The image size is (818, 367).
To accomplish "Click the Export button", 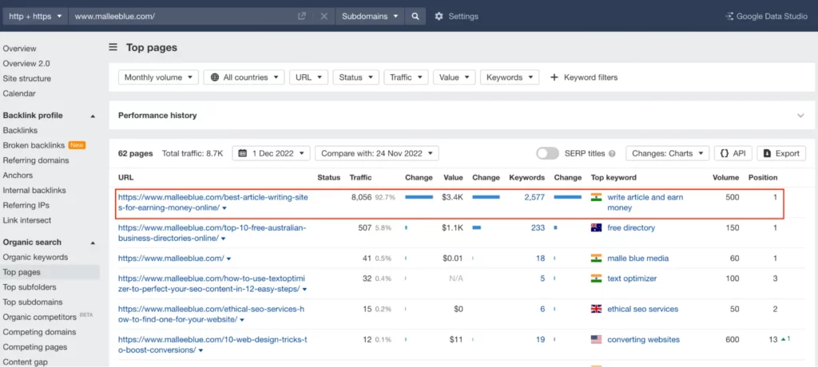I will click(781, 153).
